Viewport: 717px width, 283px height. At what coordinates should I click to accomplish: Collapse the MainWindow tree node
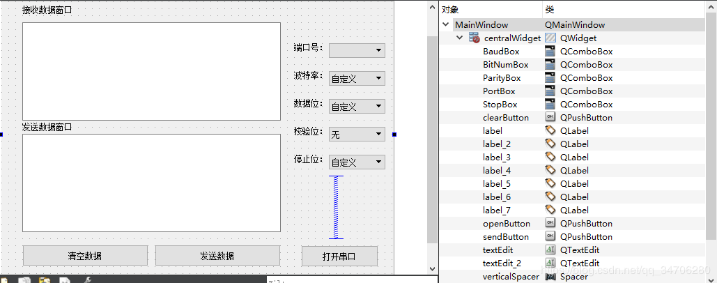tap(446, 24)
